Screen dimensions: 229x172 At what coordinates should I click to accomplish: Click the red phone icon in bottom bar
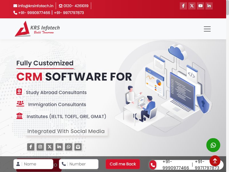(x=153, y=165)
